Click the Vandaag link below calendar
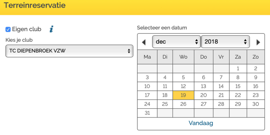This screenshot has width=270, height=135. pyautogui.click(x=201, y=123)
